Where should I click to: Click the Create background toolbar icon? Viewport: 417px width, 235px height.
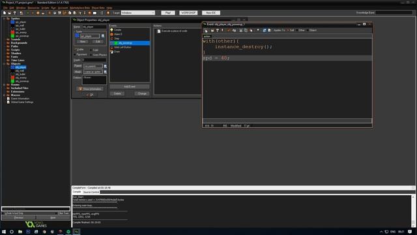pyautogui.click(x=59, y=13)
